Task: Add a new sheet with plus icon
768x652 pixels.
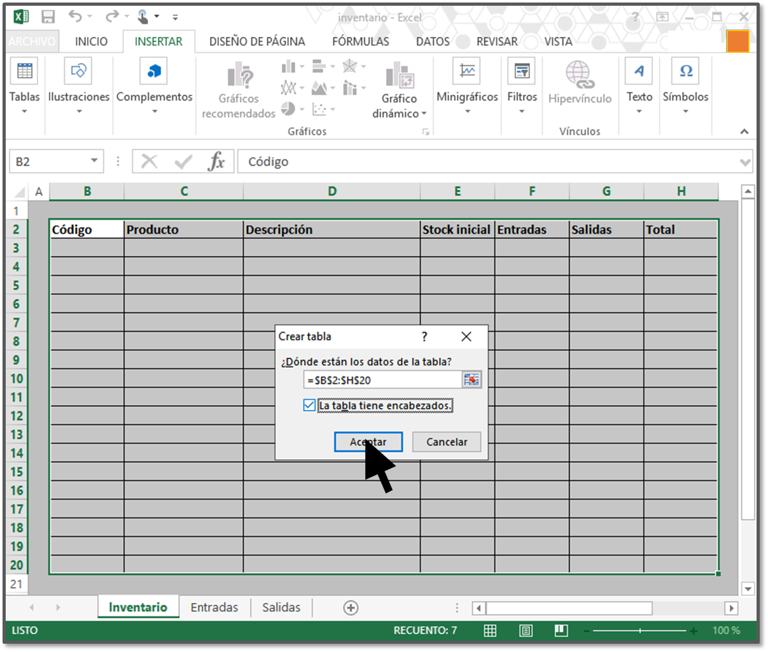Action: (x=351, y=607)
